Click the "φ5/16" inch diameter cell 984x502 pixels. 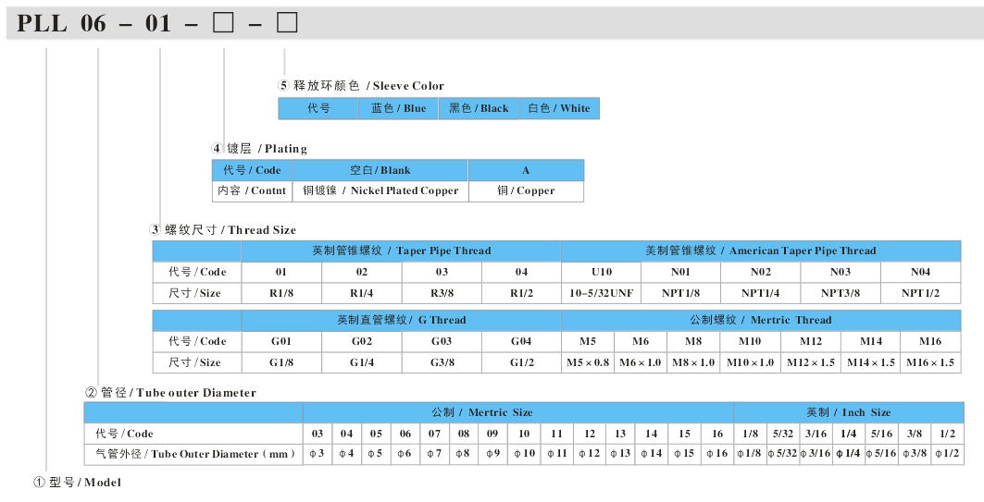point(881,454)
